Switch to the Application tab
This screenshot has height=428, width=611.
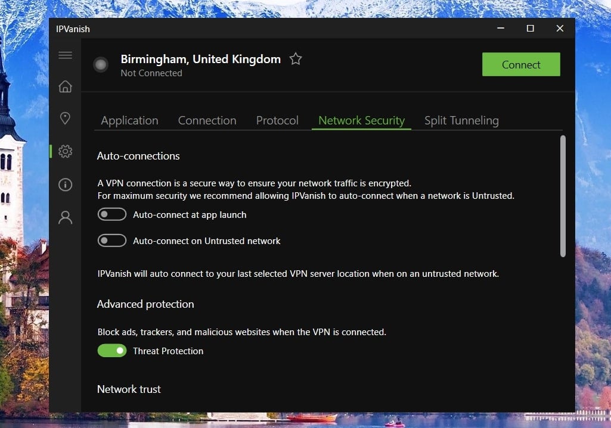click(129, 121)
